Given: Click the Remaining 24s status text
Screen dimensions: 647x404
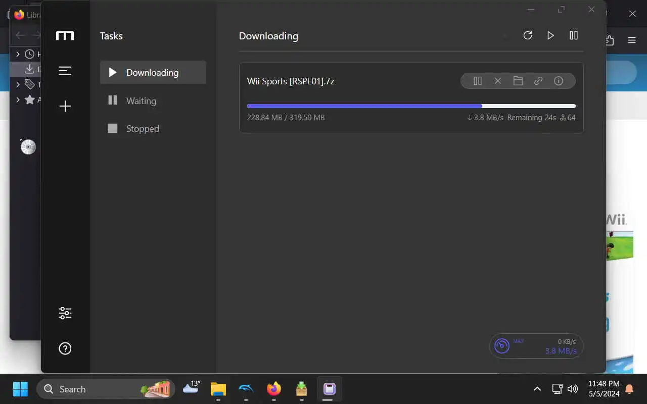Looking at the screenshot, I should [x=532, y=118].
